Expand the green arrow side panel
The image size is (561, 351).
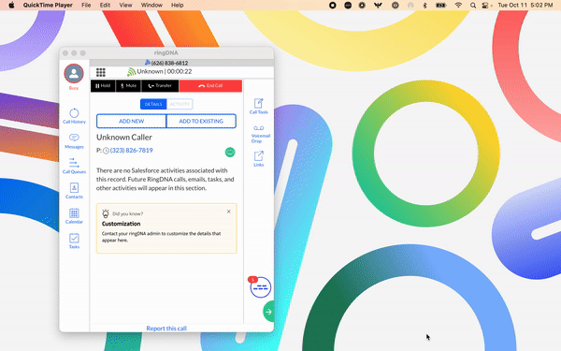[268, 312]
